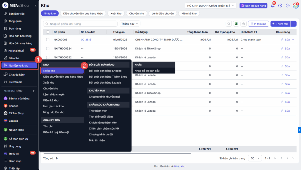The height and width of the screenshot is (170, 301).
Task: Tick checkbox for receipt NK000006
Action: (48, 40)
